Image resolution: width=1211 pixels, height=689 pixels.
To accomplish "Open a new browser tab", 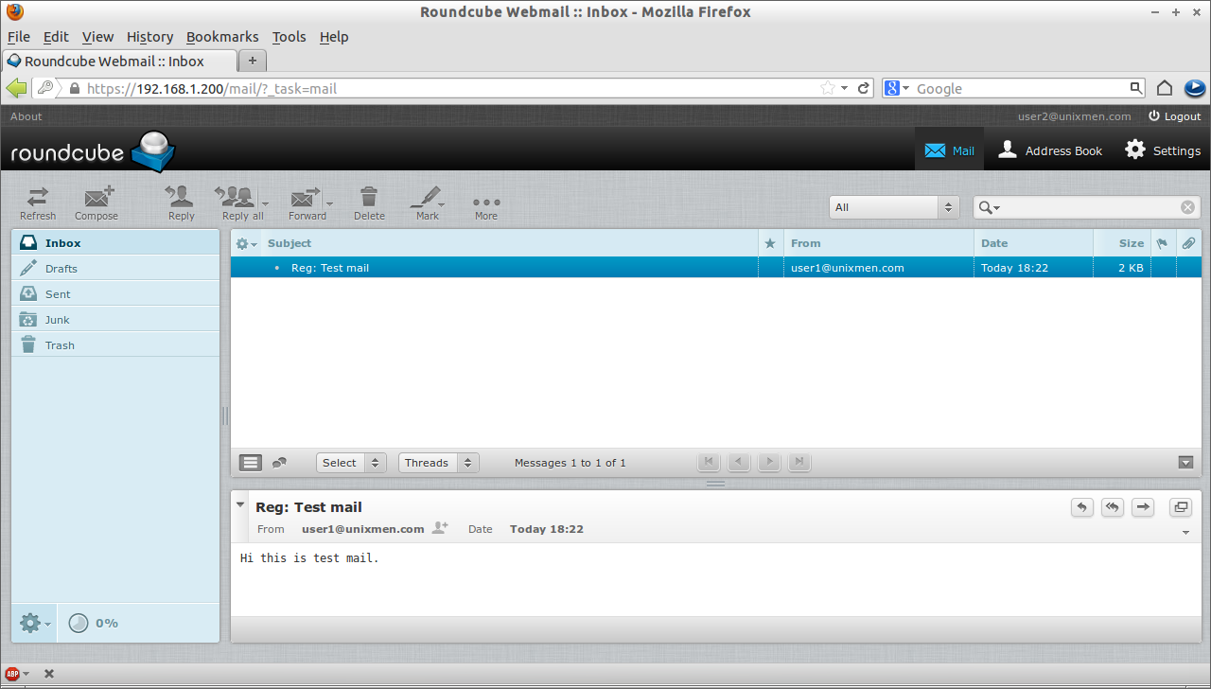I will pyautogui.click(x=252, y=61).
